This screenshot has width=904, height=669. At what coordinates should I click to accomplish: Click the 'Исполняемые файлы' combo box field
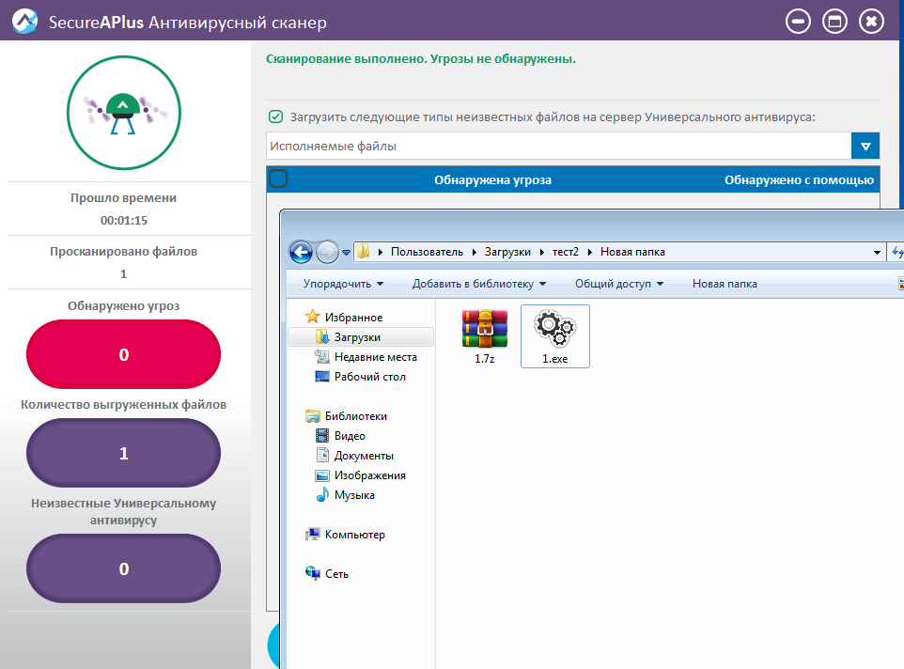[559, 147]
